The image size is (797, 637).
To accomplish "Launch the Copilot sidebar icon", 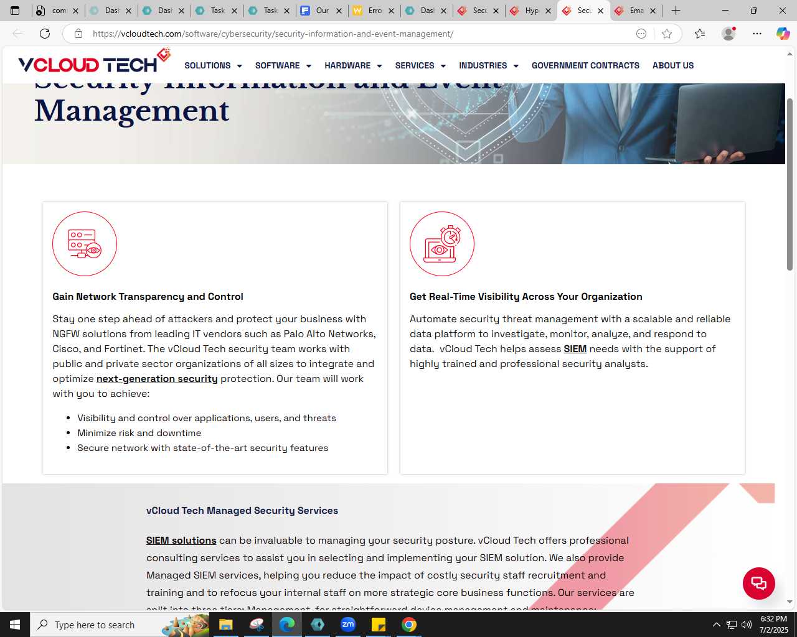I will click(783, 34).
